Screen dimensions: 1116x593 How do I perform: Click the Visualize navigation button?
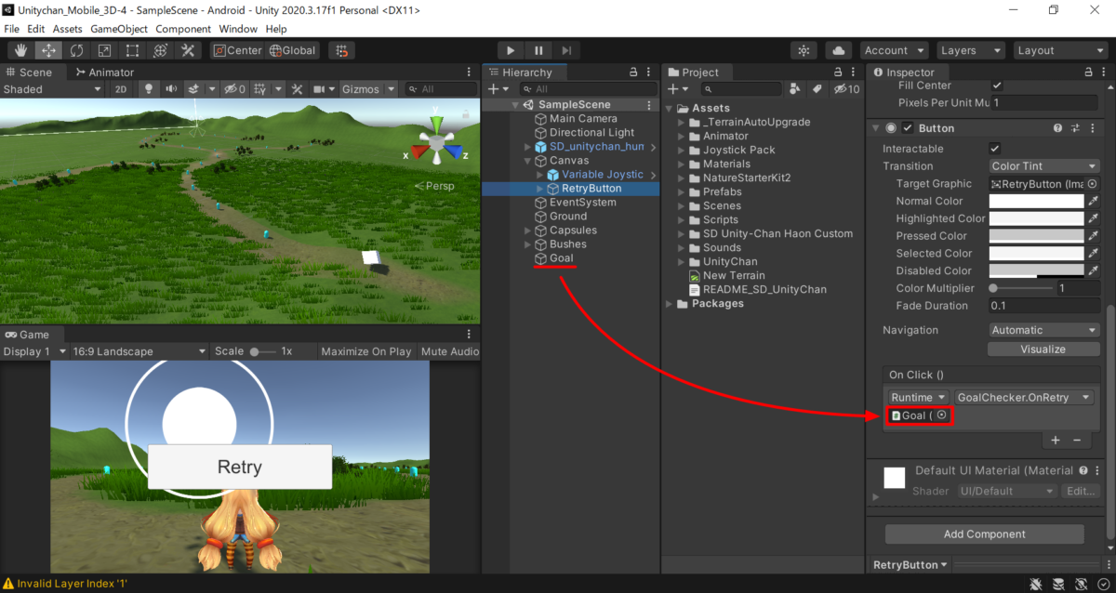point(1043,349)
